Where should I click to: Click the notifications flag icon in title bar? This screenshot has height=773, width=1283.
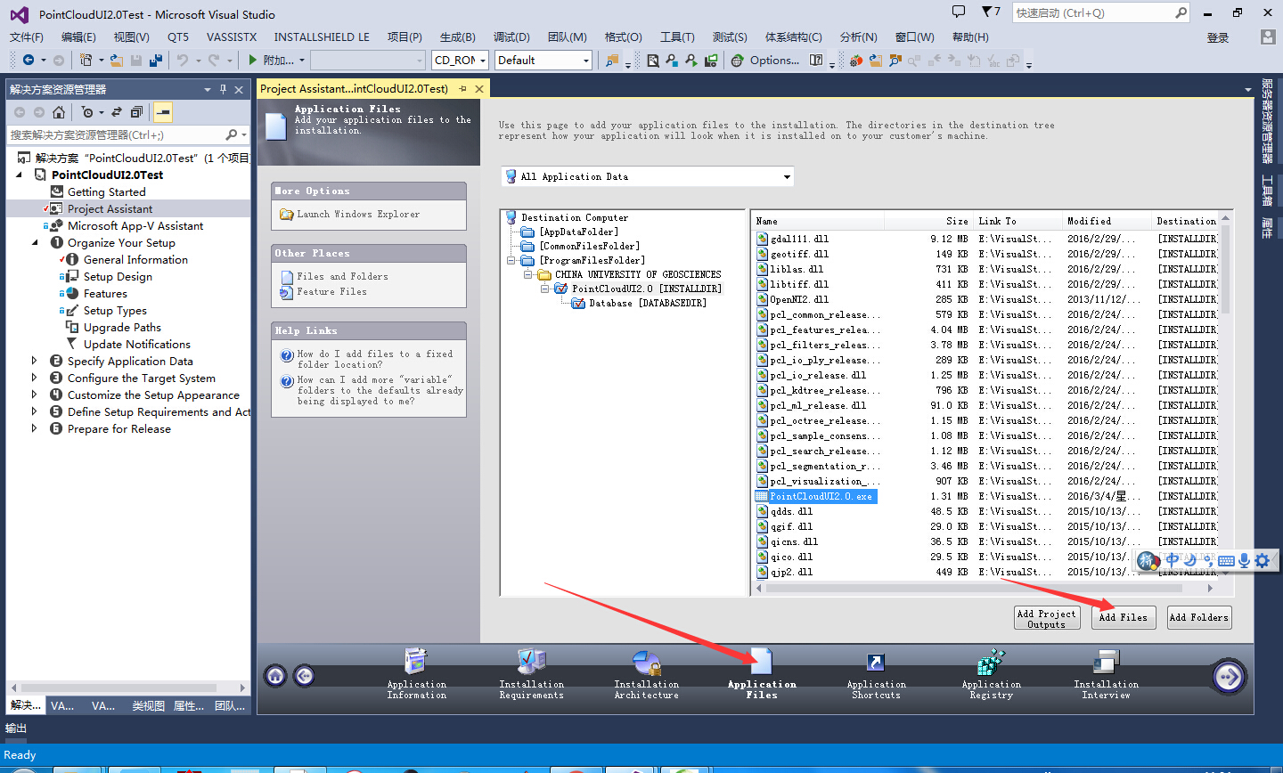tap(988, 12)
